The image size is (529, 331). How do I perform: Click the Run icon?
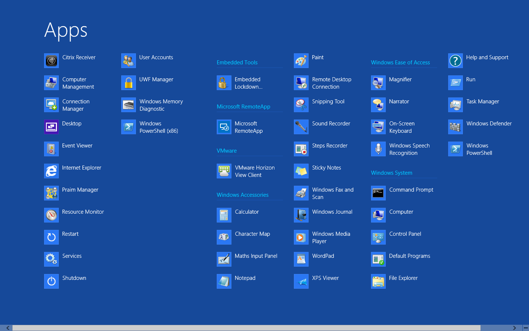point(456,83)
